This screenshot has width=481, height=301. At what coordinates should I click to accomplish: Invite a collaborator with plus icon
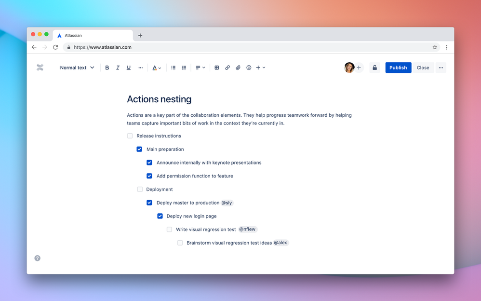[359, 68]
